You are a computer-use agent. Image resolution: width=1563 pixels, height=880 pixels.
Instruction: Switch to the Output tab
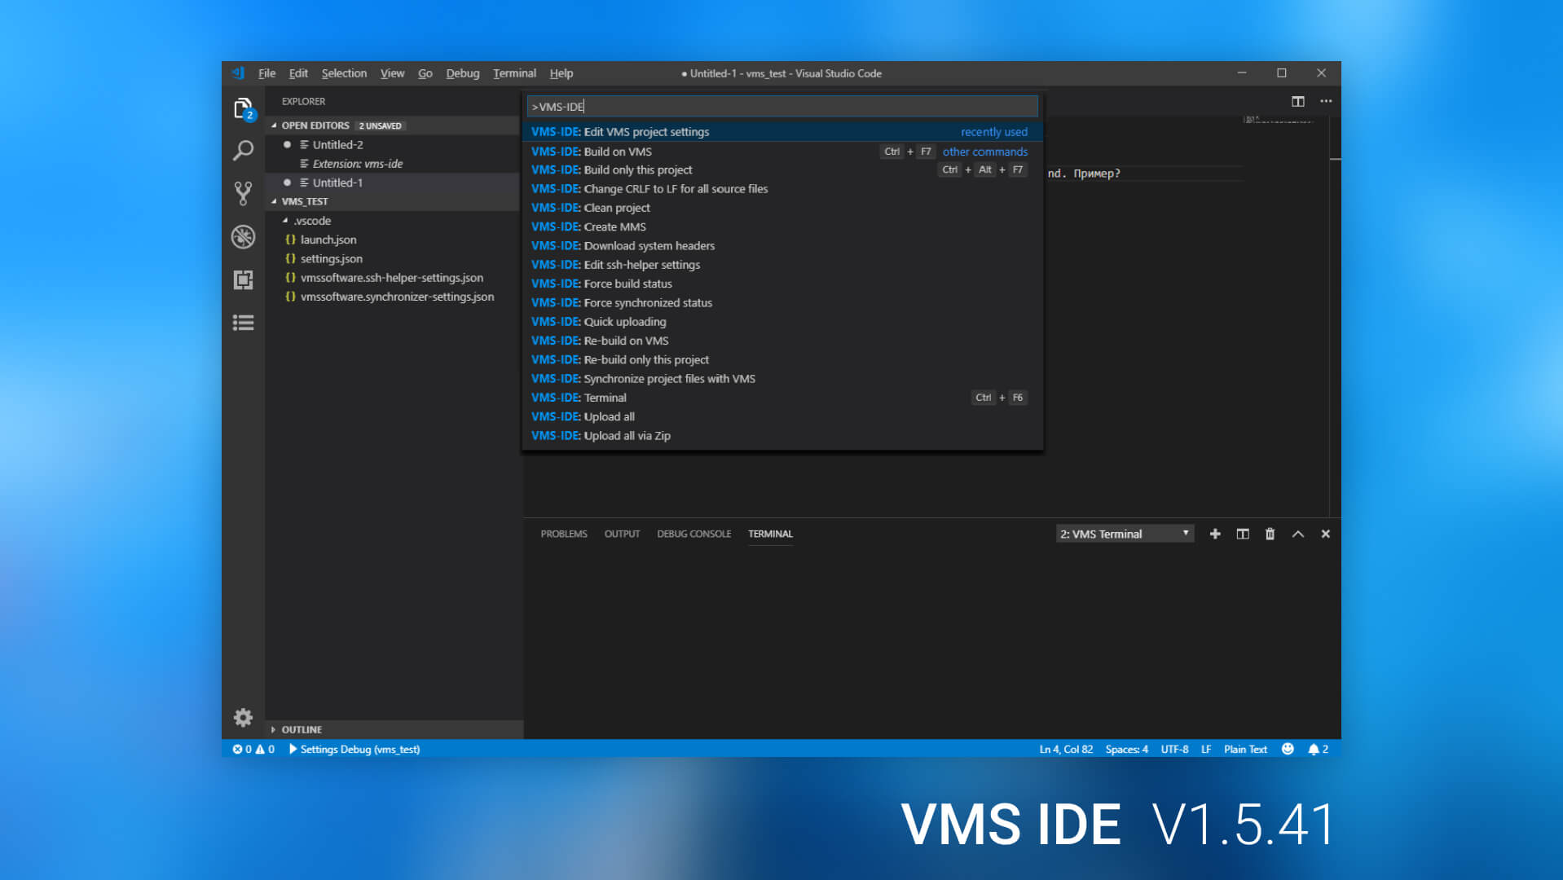(x=622, y=534)
